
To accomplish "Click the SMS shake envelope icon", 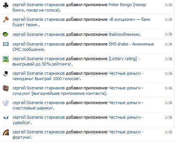I will click(x=6, y=44).
